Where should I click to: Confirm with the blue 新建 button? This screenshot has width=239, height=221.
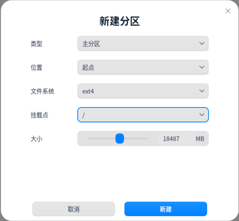[166, 209]
